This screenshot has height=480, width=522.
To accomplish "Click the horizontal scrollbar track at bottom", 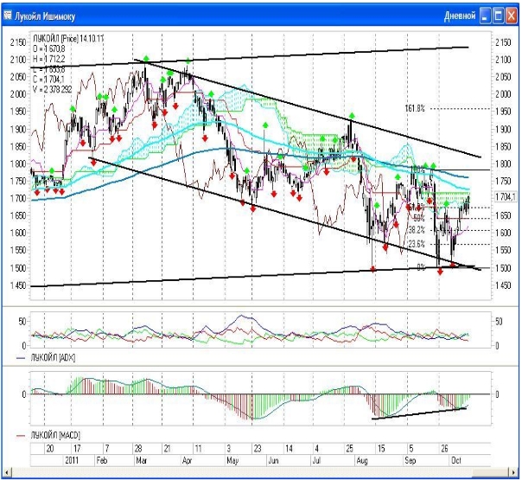I will click(x=260, y=472).
